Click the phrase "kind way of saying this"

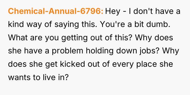point(52,25)
